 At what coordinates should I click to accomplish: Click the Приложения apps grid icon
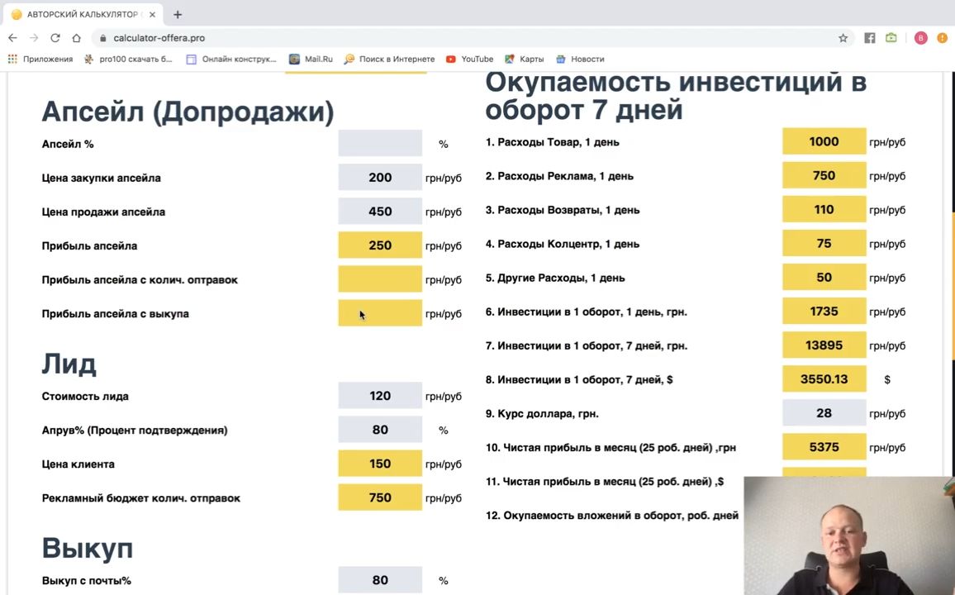point(12,59)
